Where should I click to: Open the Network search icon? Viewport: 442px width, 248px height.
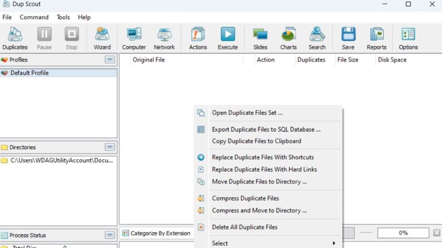point(164,37)
